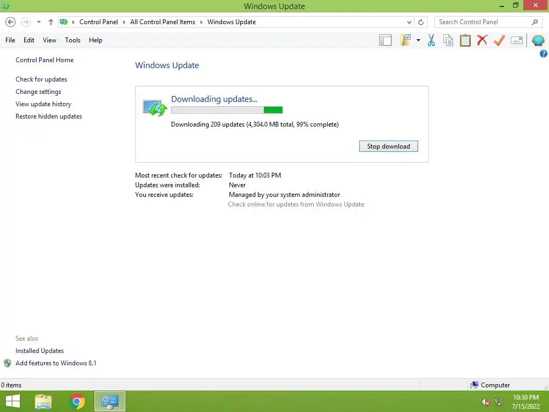The image size is (549, 412).
Task: Select All Control Panel Items breadcrumb
Action: tap(163, 21)
